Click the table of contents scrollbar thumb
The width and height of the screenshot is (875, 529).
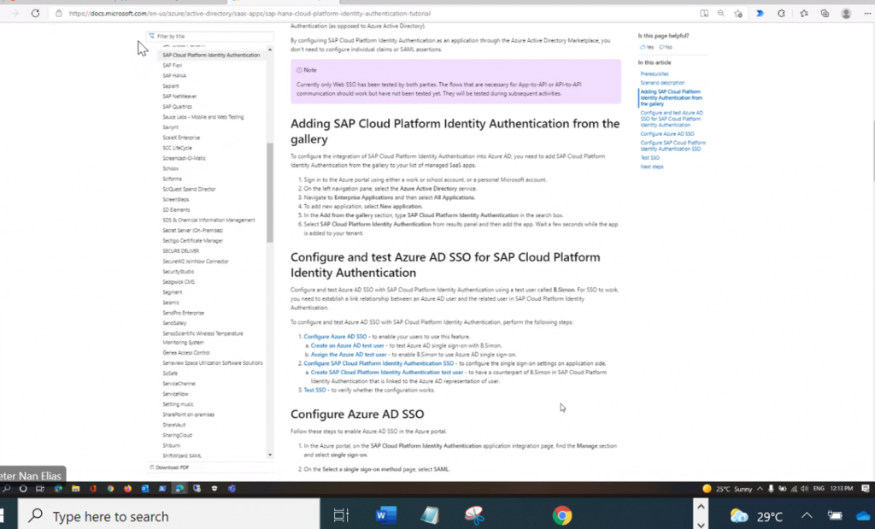(x=270, y=192)
